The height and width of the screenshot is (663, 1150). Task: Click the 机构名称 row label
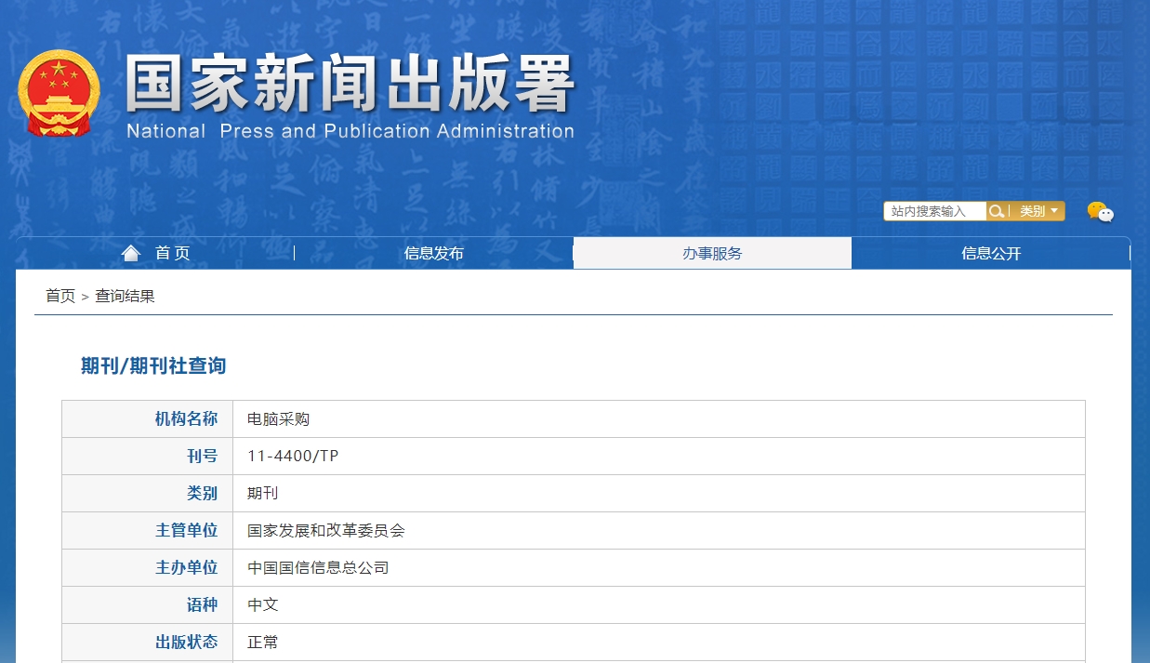click(x=186, y=418)
